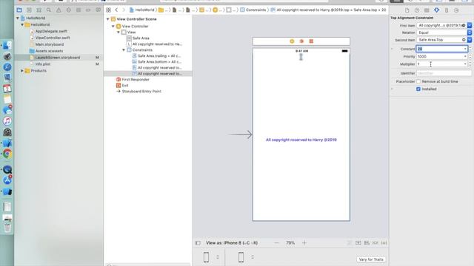The height and width of the screenshot is (266, 474).
Task: Collapse the HelloWorld project root
Action: coord(18,18)
